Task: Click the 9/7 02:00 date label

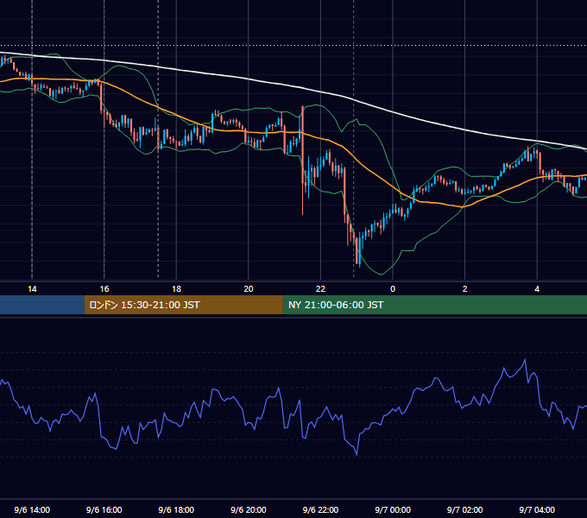Action: [x=465, y=509]
